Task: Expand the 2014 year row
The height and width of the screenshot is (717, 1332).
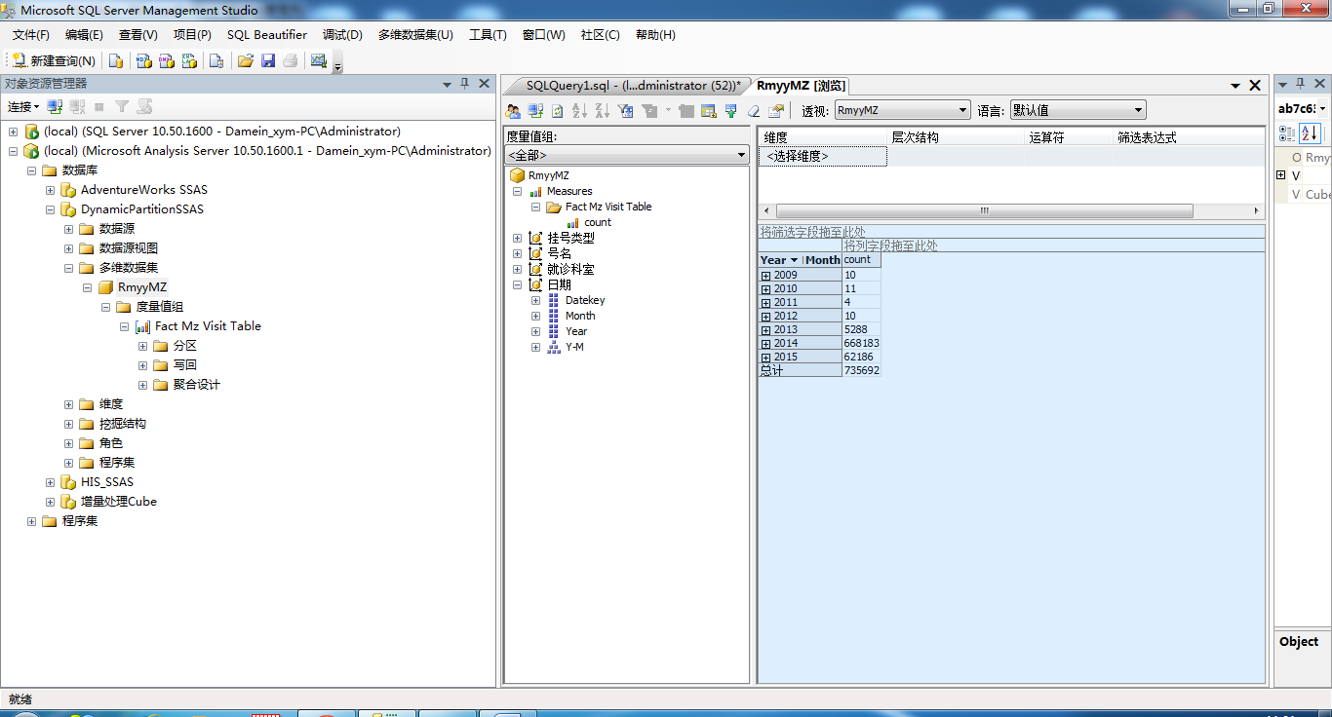Action: (765, 343)
